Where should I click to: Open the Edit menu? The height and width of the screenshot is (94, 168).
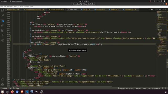(5, 7)
